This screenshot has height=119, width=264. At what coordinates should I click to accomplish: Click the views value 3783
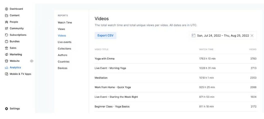[x=253, y=59]
